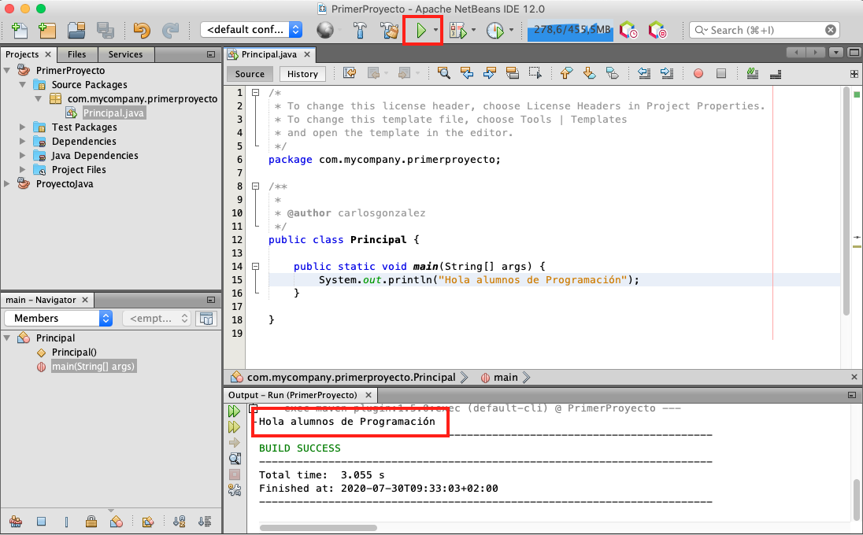This screenshot has width=863, height=535.
Task: Open the Debug Project dropdown arrow
Action: [x=473, y=30]
